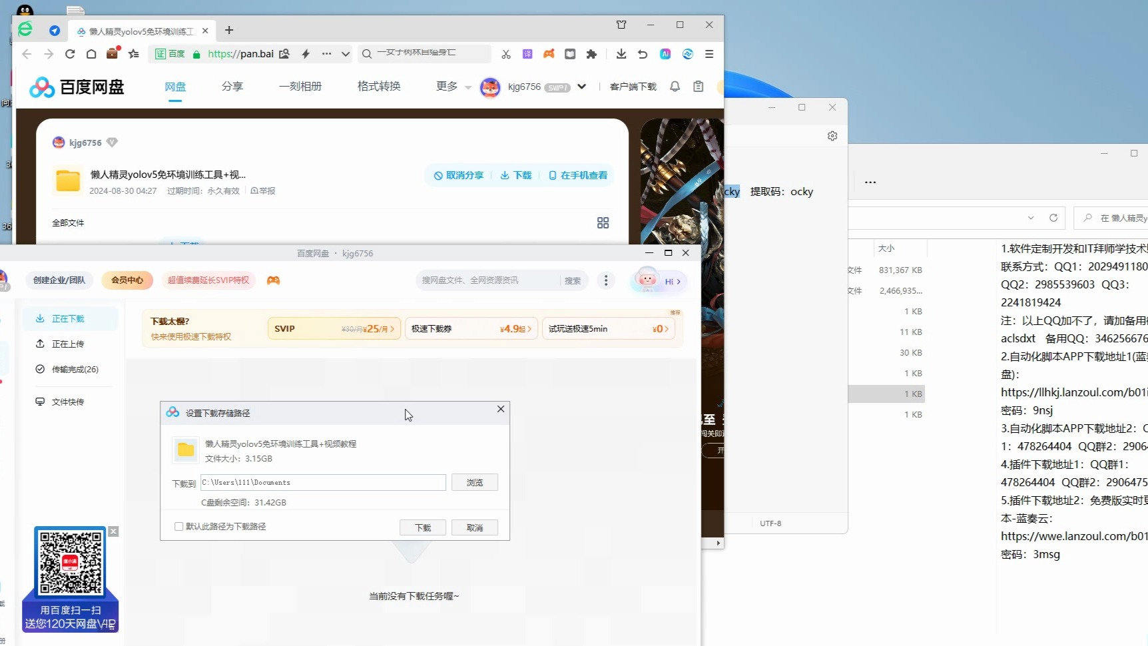1148x646 pixels.
Task: Switch file list to grid view icon
Action: [x=603, y=223]
